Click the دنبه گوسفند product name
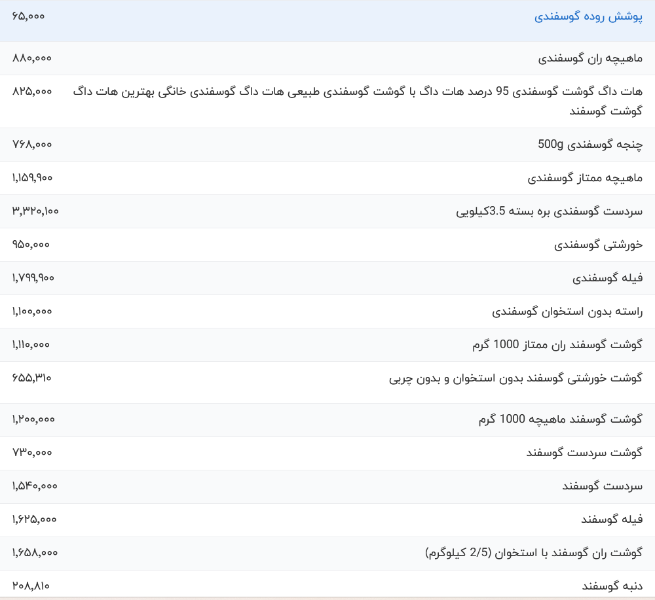The image size is (655, 600). (612, 586)
